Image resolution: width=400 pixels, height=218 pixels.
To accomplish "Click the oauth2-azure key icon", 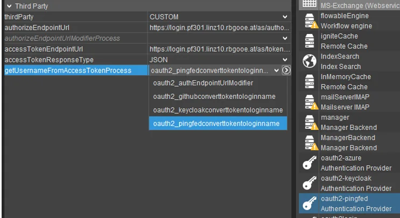I will click(x=310, y=163).
